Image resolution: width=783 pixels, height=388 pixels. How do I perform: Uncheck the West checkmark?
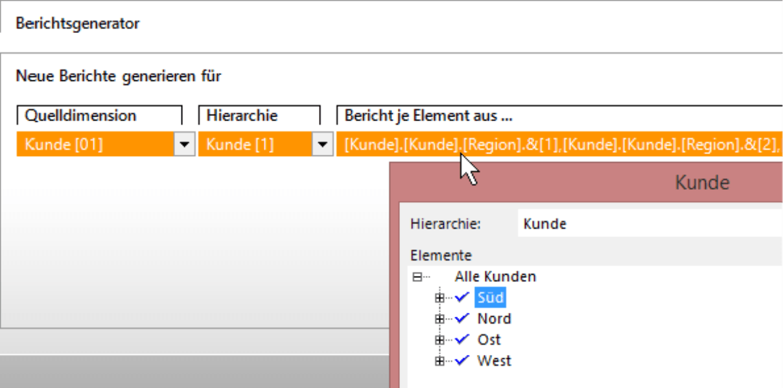462,359
